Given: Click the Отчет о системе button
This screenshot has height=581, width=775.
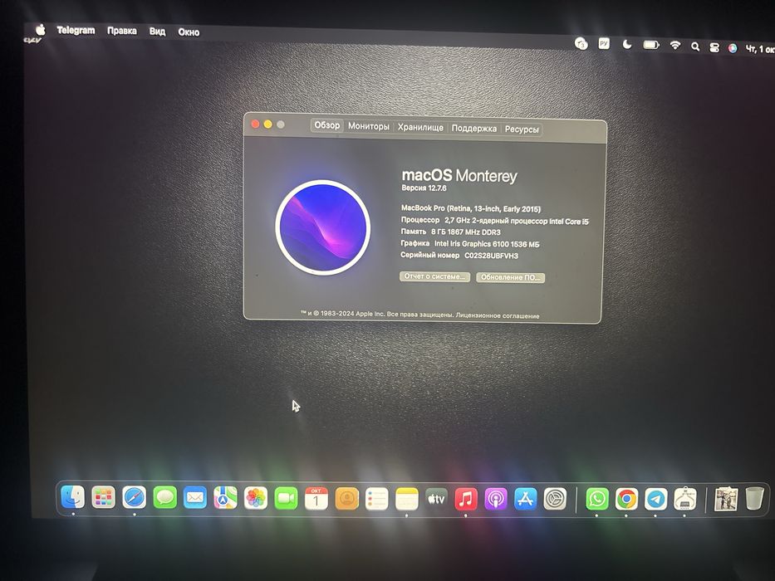Looking at the screenshot, I should click(434, 276).
